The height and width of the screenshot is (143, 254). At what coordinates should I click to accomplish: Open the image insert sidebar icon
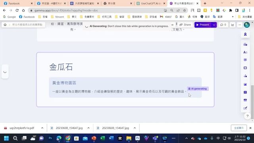(245, 84)
